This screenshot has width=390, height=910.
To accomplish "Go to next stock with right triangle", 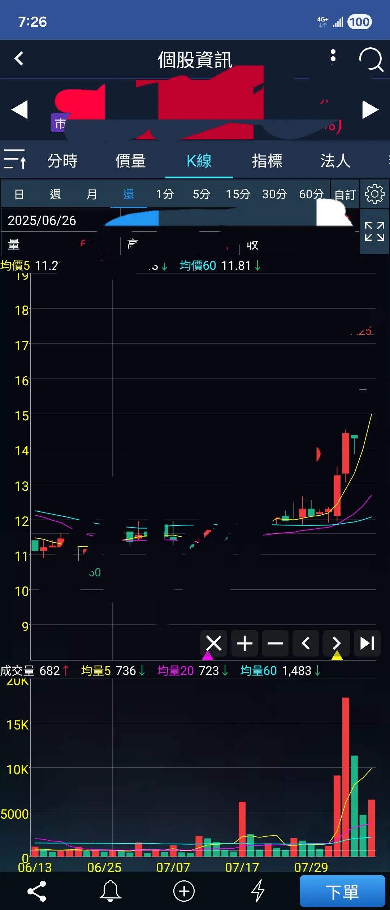I will (370, 110).
